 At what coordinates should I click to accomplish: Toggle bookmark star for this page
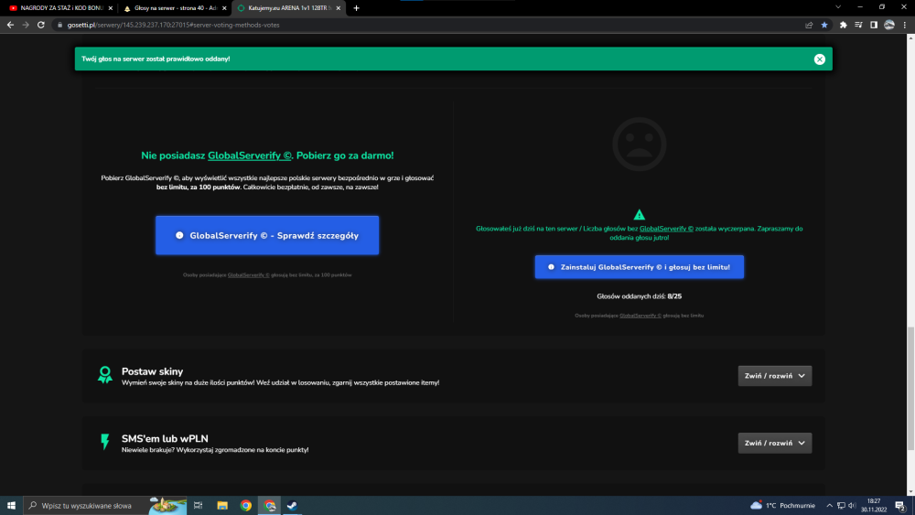click(824, 25)
